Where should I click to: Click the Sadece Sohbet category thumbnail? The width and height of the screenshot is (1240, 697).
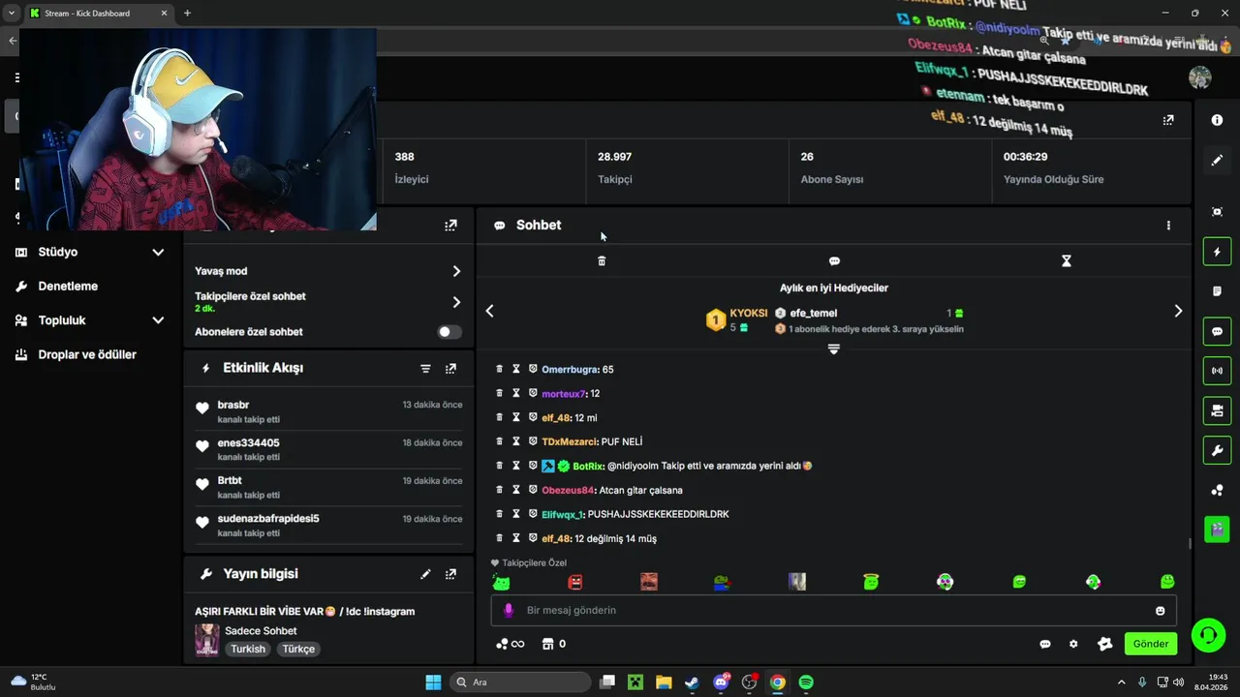[206, 640]
